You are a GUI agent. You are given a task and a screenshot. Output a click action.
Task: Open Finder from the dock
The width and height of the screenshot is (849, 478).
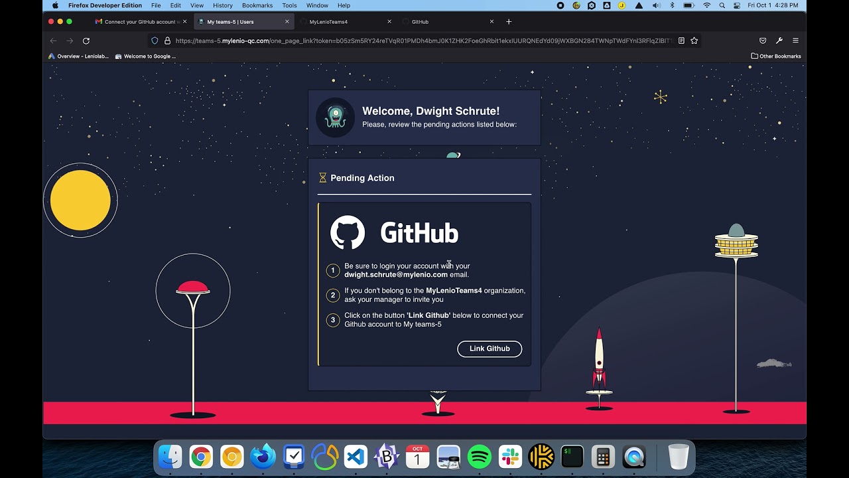(x=170, y=457)
